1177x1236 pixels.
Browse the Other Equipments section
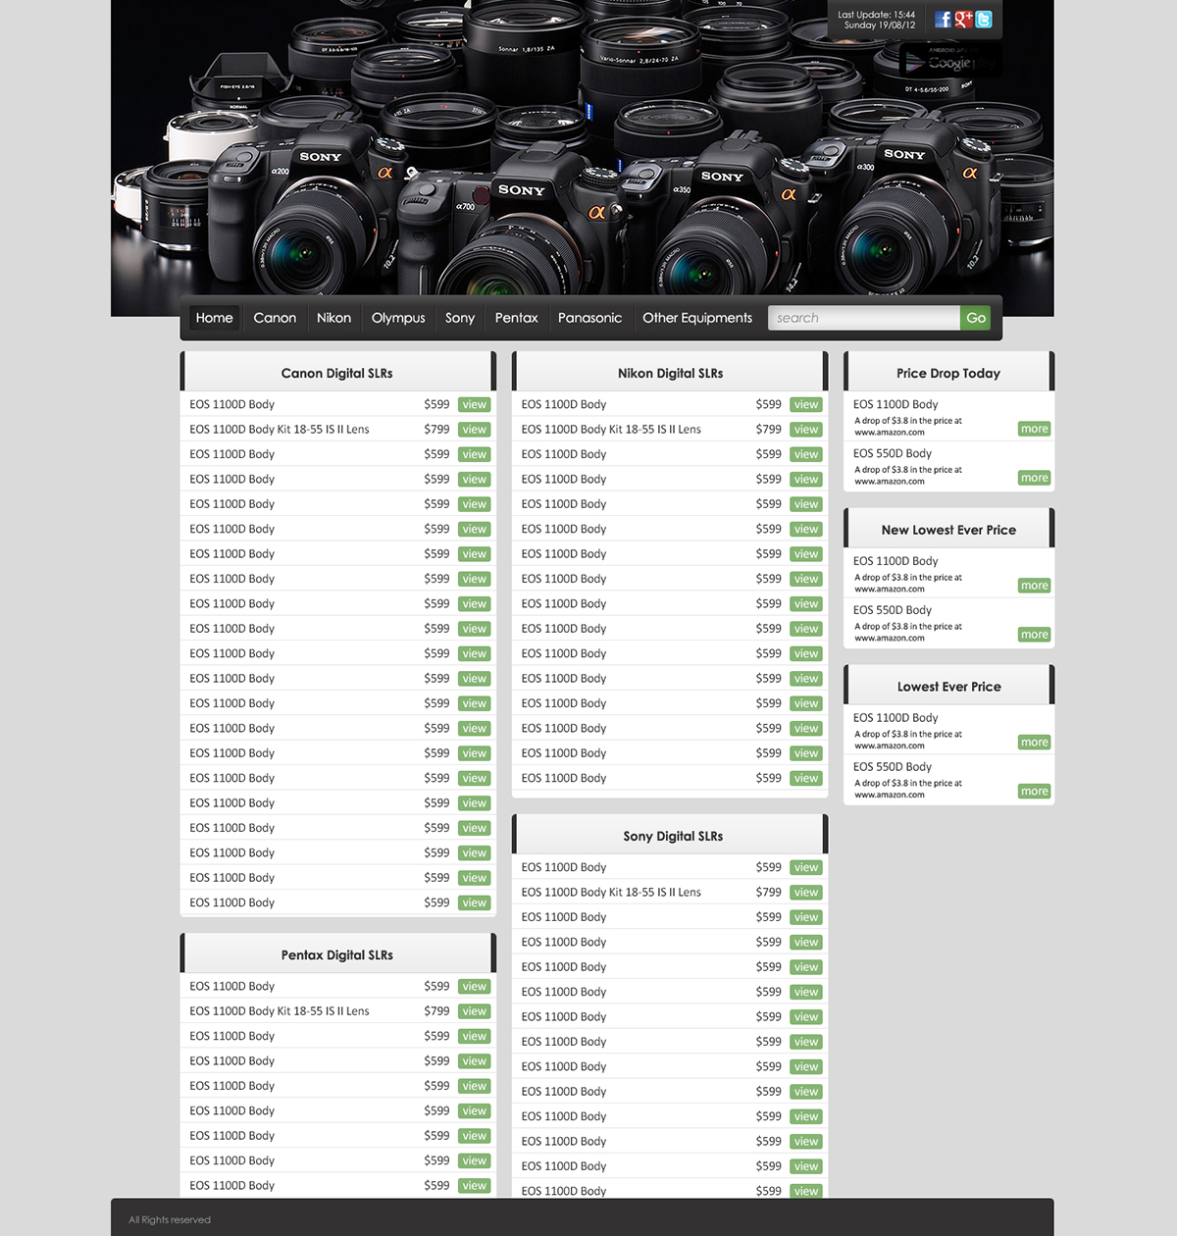[696, 318]
